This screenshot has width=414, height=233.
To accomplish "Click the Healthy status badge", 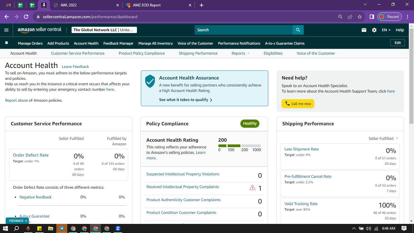I will click(250, 123).
